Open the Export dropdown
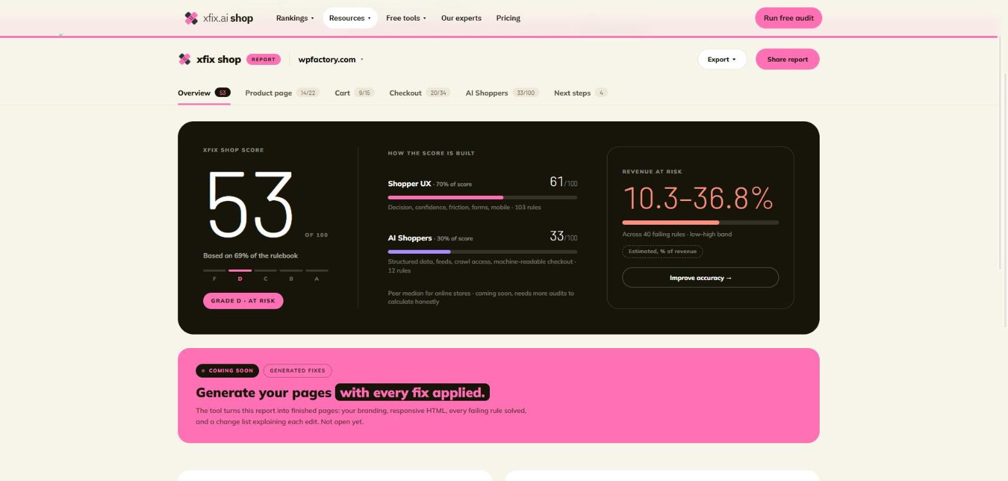Screen dimensions: 1008x481 pos(722,59)
